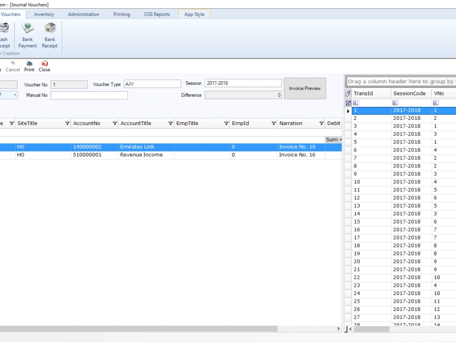This screenshot has height=342, width=456.
Task: Open the CGS Reports tab
Action: (x=157, y=14)
